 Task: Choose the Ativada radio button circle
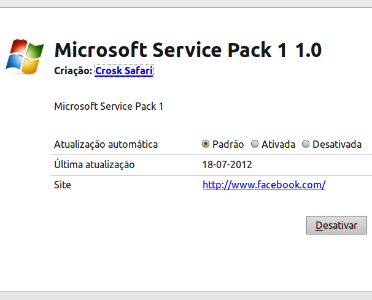click(x=255, y=145)
